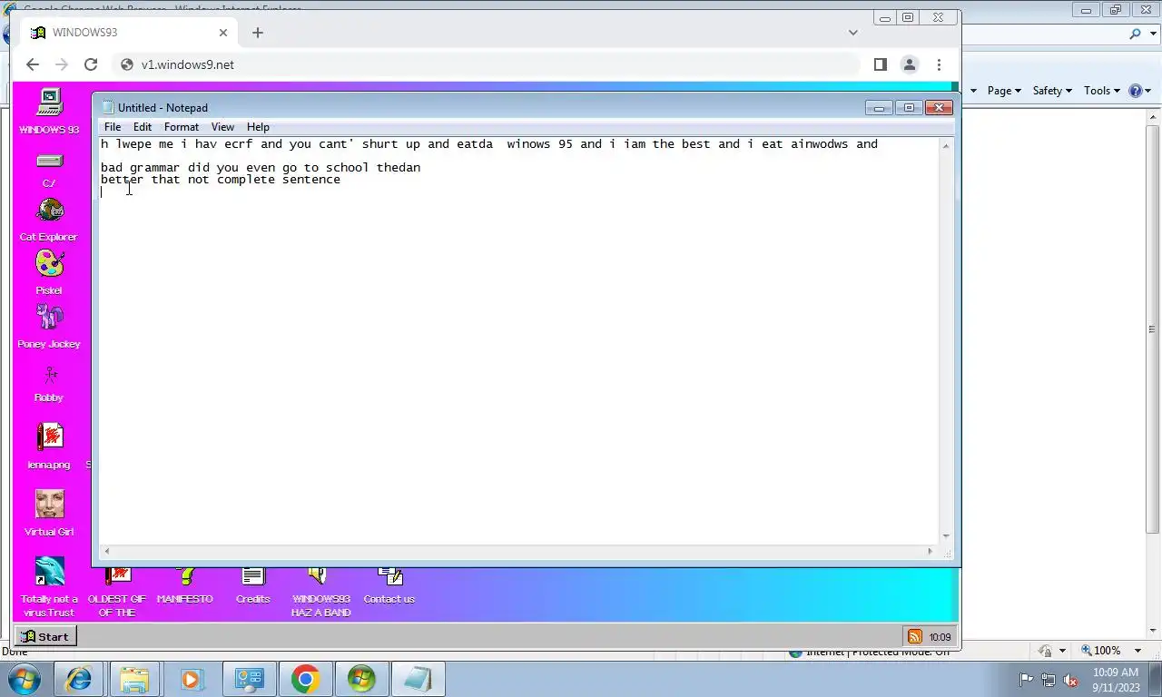Click the Notepad scroll-up arrow

[x=946, y=145]
